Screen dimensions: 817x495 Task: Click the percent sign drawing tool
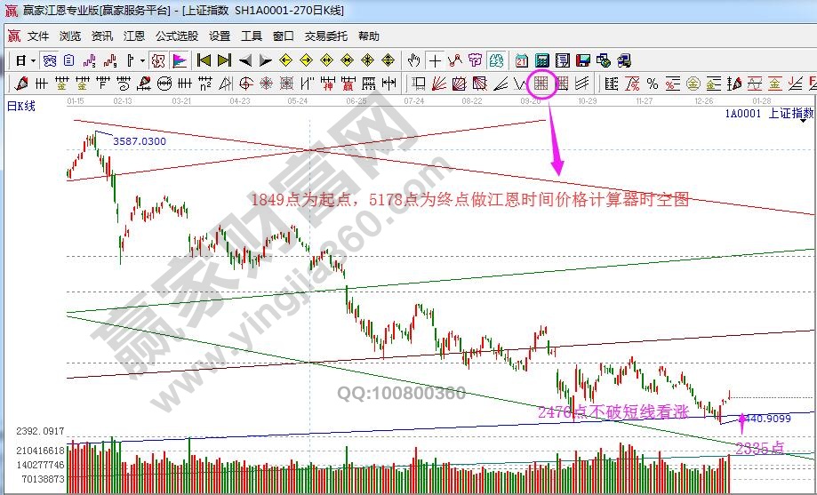coord(653,84)
